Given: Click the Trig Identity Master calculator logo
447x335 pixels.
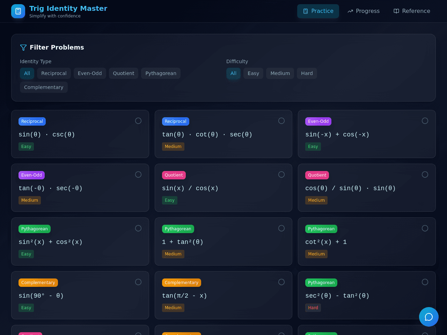Looking at the screenshot, I should click(18, 11).
